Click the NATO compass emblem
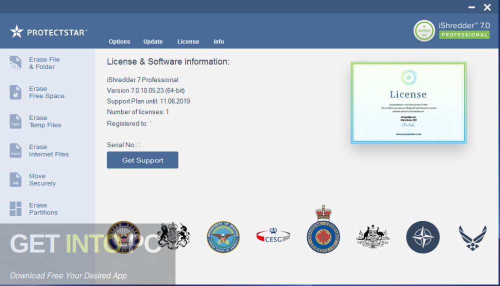The width and height of the screenshot is (500, 286). coord(423,237)
